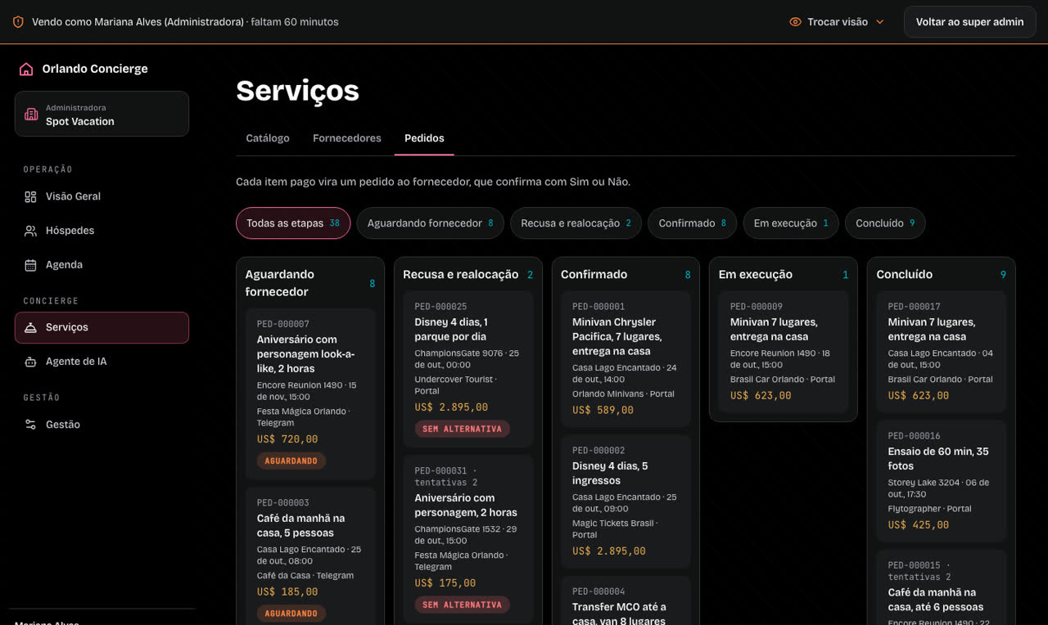Click the building icon in Spot Vacation card
The width and height of the screenshot is (1048, 625).
pyautogui.click(x=31, y=115)
